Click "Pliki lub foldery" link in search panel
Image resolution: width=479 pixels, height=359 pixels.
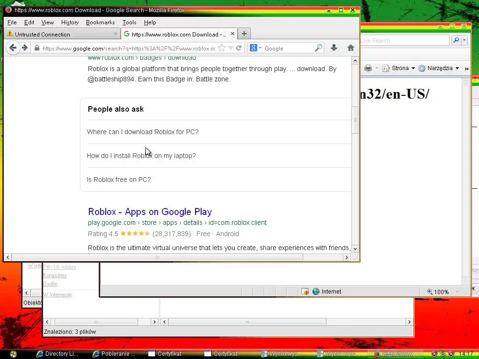pyautogui.click(x=59, y=267)
